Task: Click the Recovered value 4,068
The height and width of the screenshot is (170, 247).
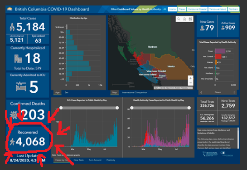Action: click(x=30, y=141)
